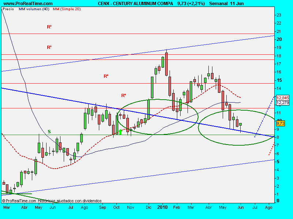The width and height of the screenshot is (293, 219).
Task: Click Dic on the time axis
Action: coord(149,207)
